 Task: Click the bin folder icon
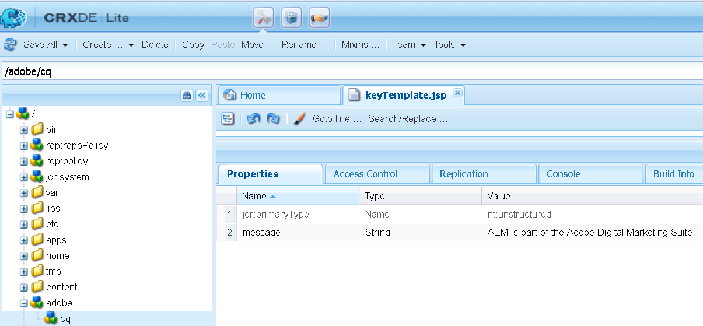click(37, 129)
